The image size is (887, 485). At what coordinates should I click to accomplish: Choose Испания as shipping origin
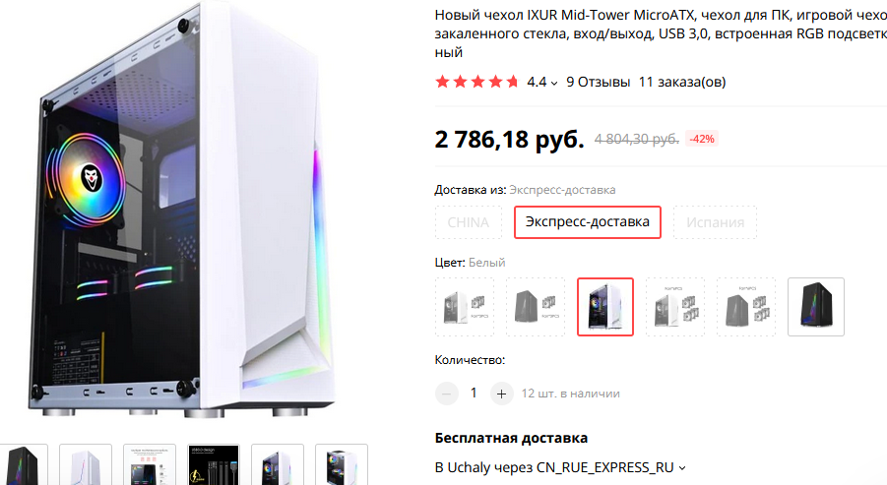click(x=715, y=222)
